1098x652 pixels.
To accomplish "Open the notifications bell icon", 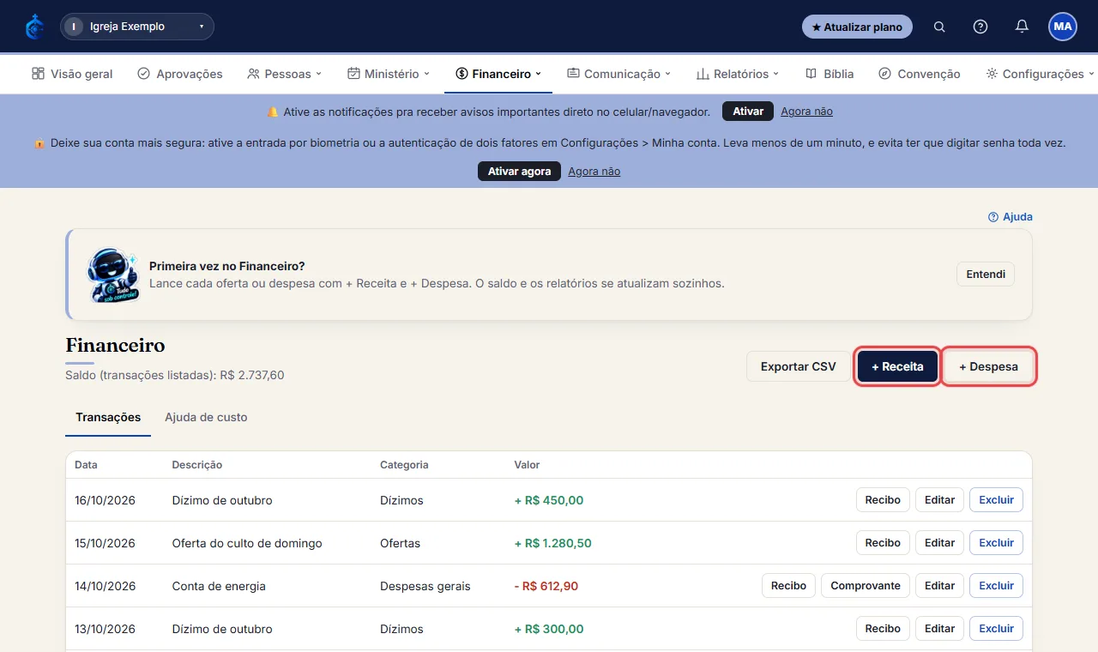I will point(1022,27).
